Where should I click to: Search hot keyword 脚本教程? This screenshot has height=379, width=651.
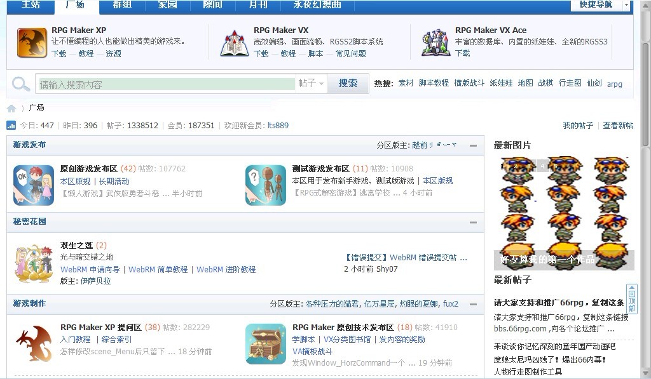tap(434, 83)
